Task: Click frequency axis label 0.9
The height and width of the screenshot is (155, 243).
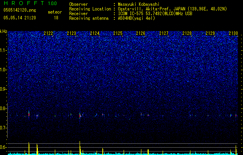Action: pos(3,89)
